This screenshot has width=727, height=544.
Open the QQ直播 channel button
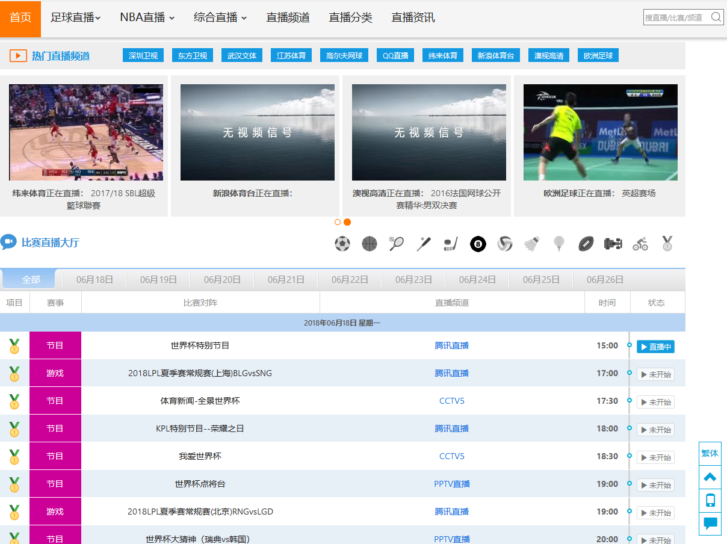[395, 55]
